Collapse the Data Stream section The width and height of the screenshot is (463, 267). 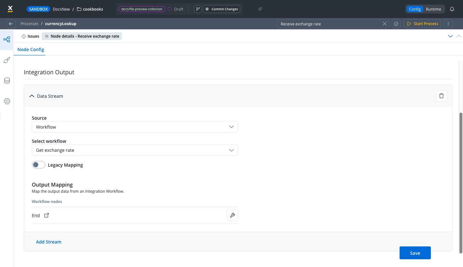(32, 96)
